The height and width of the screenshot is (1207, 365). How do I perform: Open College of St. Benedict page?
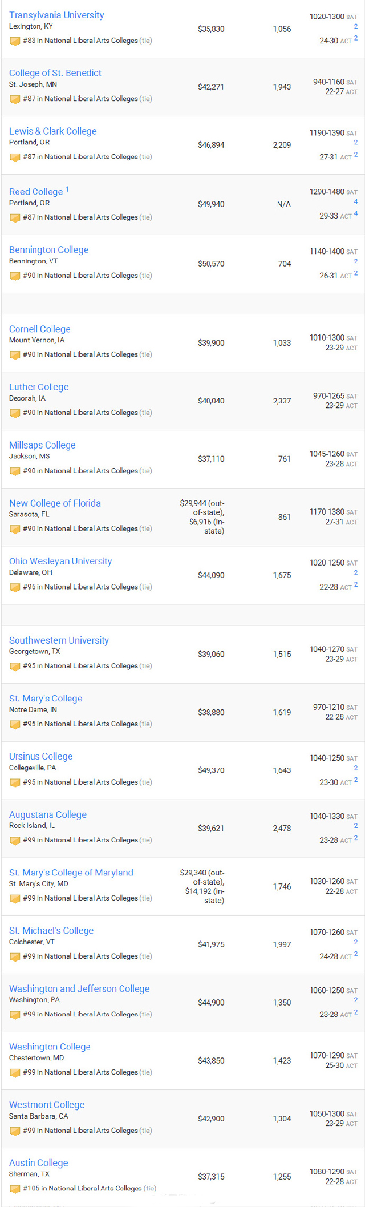(x=55, y=73)
